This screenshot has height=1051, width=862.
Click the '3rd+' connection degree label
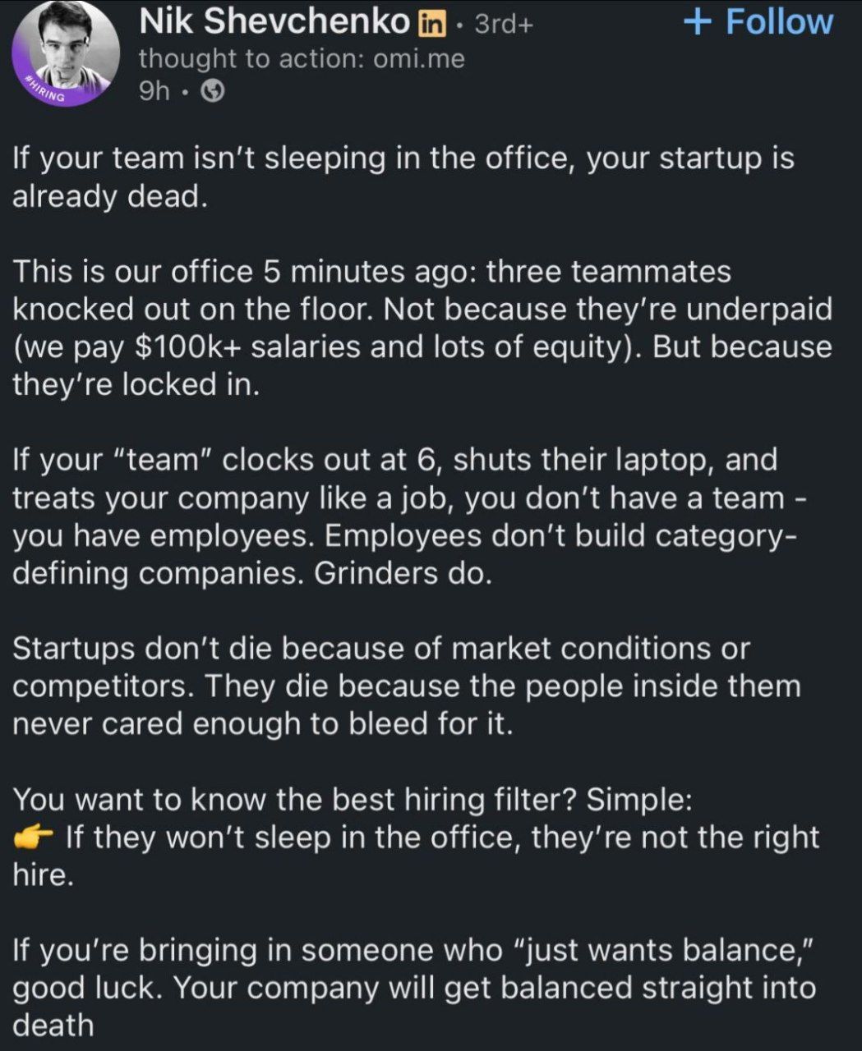coord(505,24)
